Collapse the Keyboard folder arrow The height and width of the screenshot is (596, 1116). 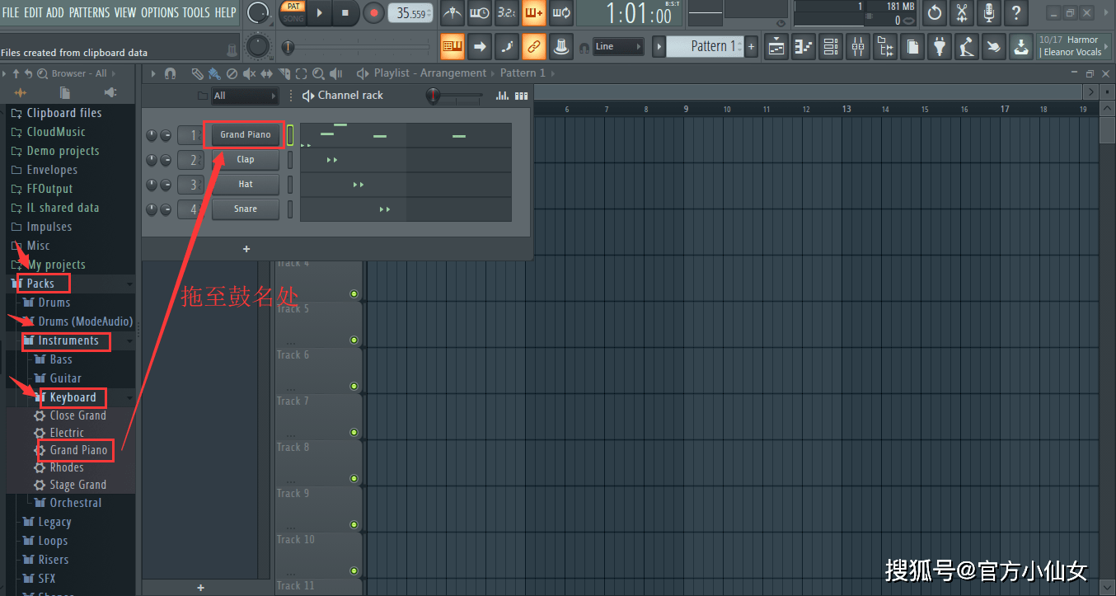(129, 397)
